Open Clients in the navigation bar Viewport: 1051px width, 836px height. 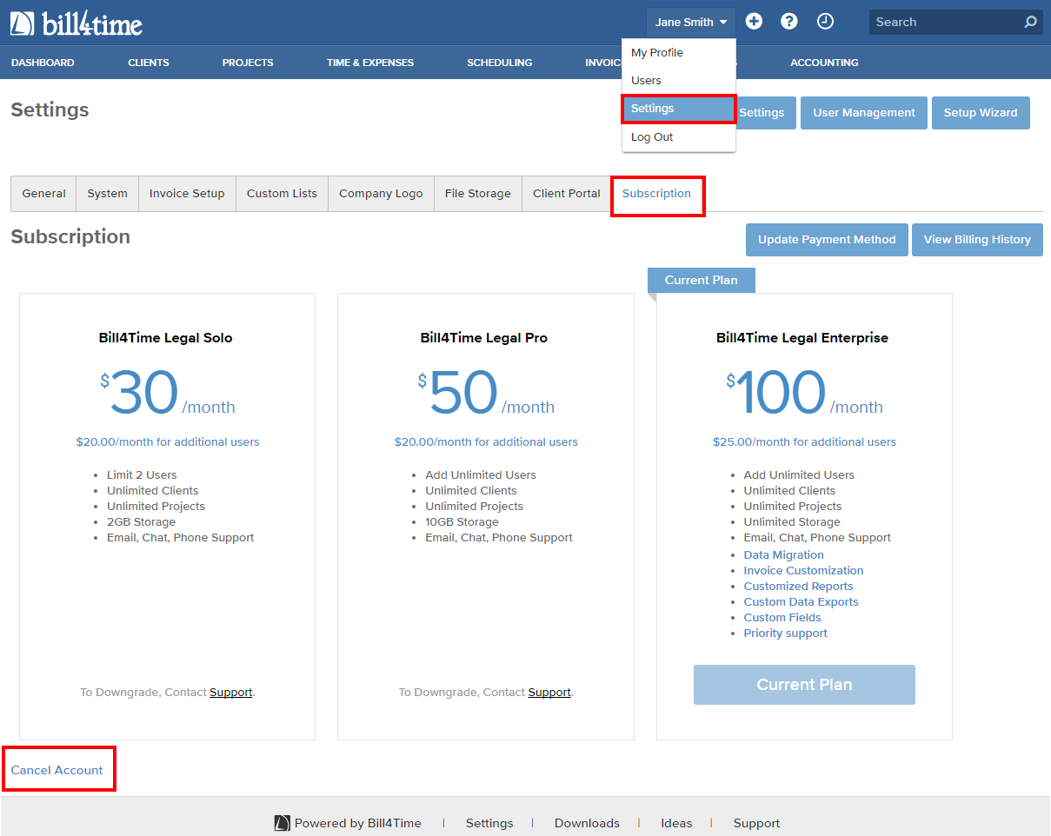pyautogui.click(x=149, y=63)
